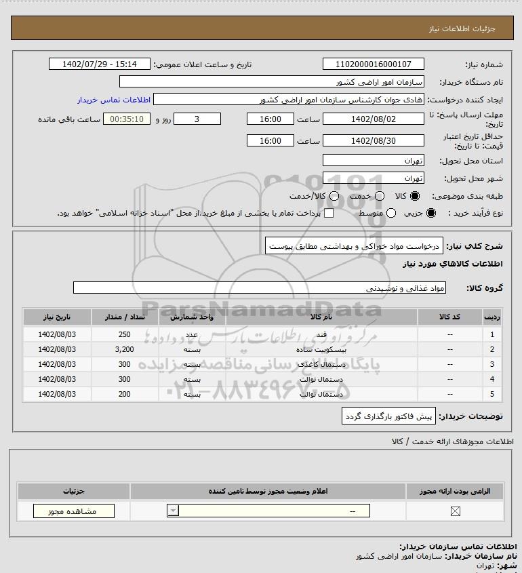Click the response deadline time 16:00 field
This screenshot has height=573, width=522.
[x=270, y=119]
